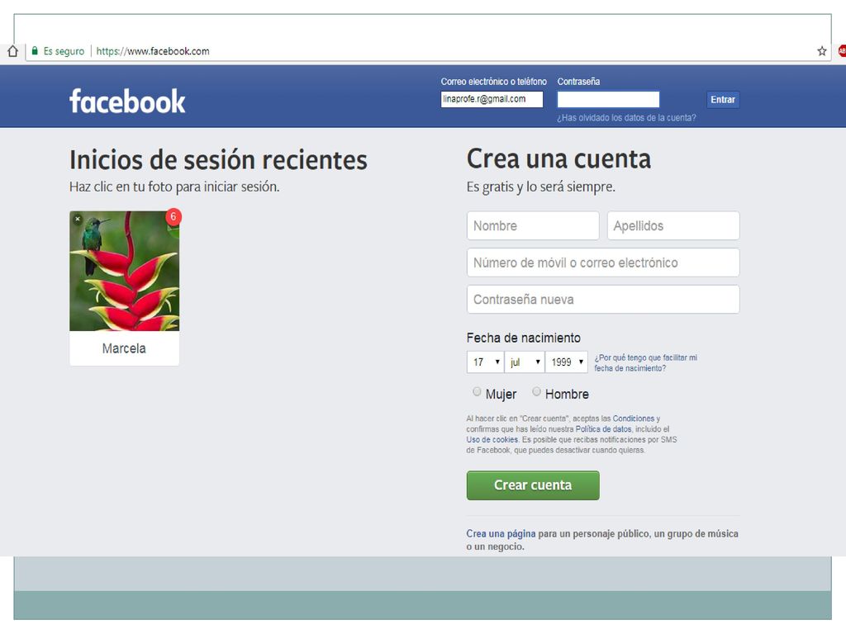The height and width of the screenshot is (634, 846).
Task: Click the green secure padlock icon
Action: [x=35, y=51]
